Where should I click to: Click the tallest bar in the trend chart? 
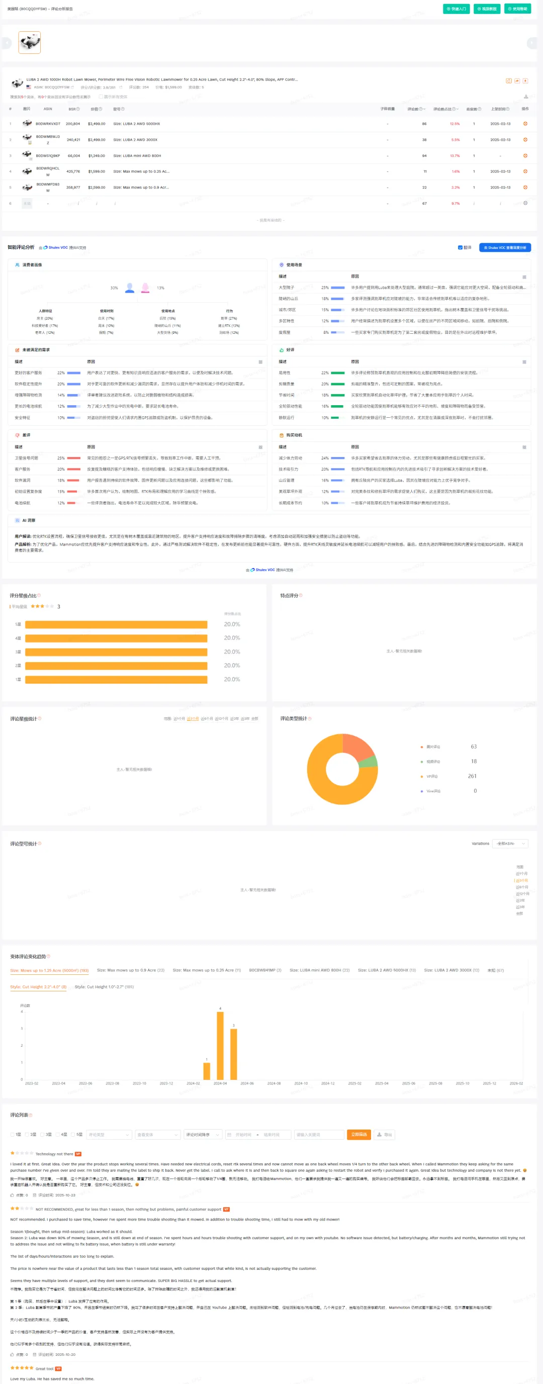point(220,1046)
